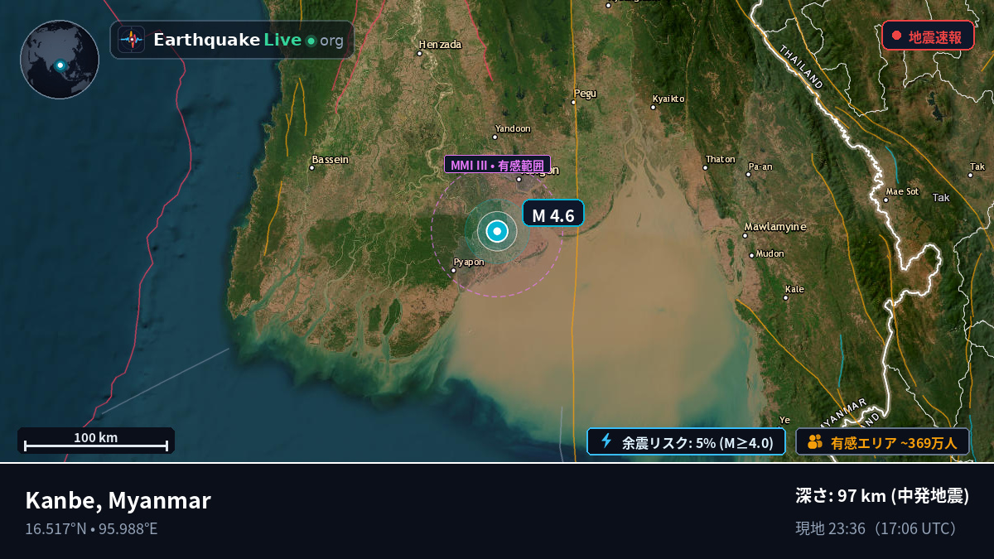The width and height of the screenshot is (994, 559).
Task: Click the Pyapon city marker dot
Action: click(x=453, y=270)
